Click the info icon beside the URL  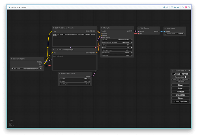click(9, 7)
